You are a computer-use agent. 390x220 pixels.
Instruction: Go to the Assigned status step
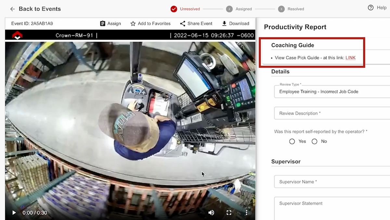229,9
